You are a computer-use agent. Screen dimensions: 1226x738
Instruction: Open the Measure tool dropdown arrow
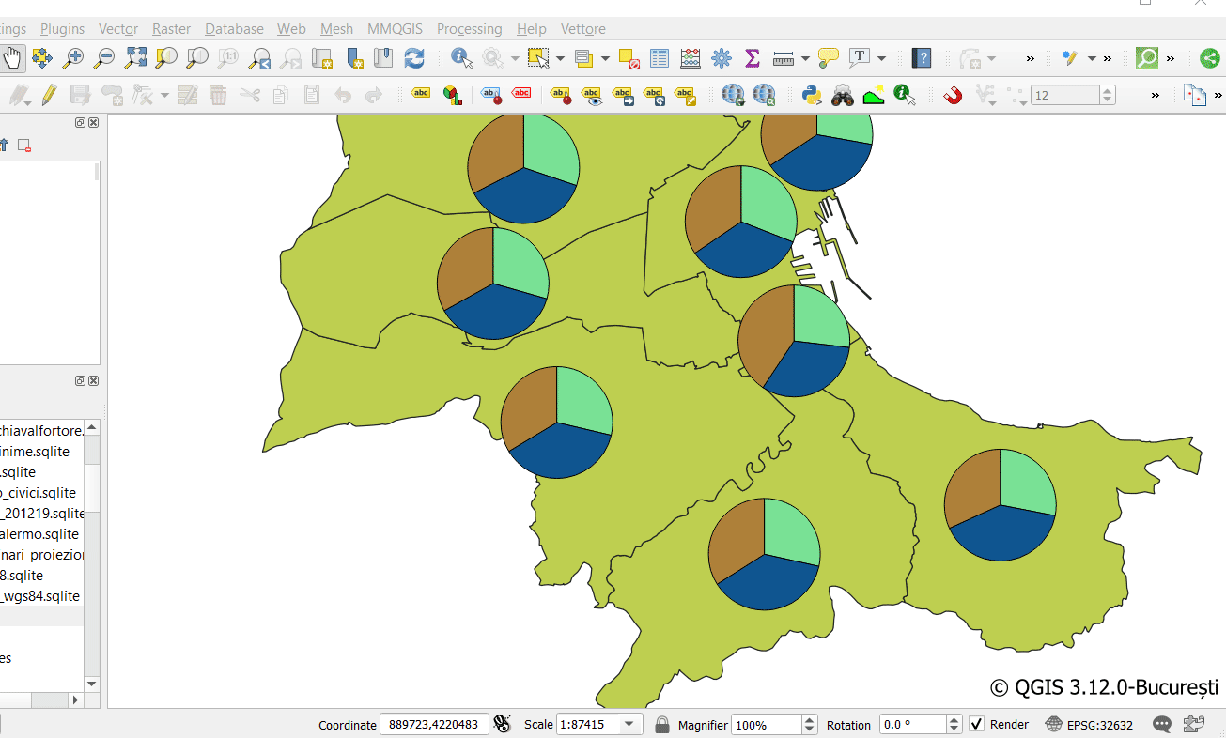tap(805, 58)
